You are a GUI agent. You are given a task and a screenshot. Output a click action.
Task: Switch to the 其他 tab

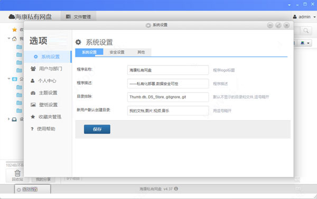click(141, 52)
